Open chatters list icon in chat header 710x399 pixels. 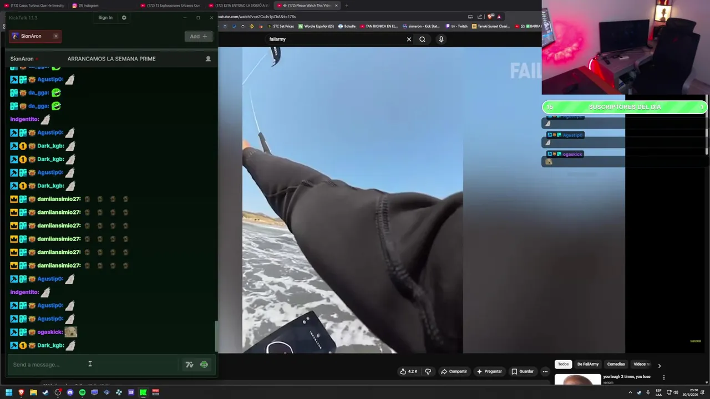[208, 59]
